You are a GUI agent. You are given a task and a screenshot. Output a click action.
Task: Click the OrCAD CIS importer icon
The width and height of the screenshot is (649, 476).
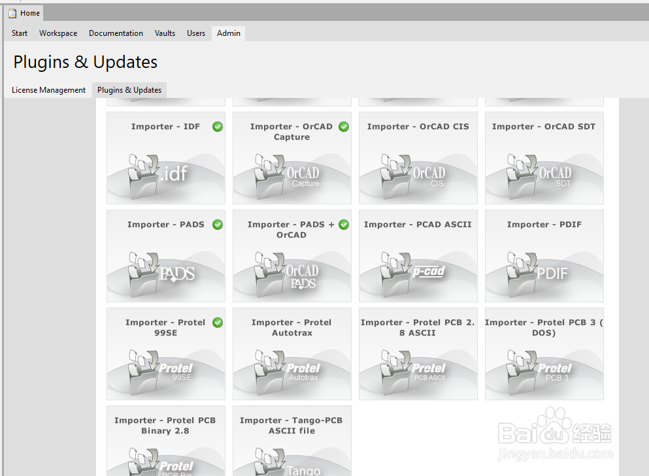tap(413, 176)
